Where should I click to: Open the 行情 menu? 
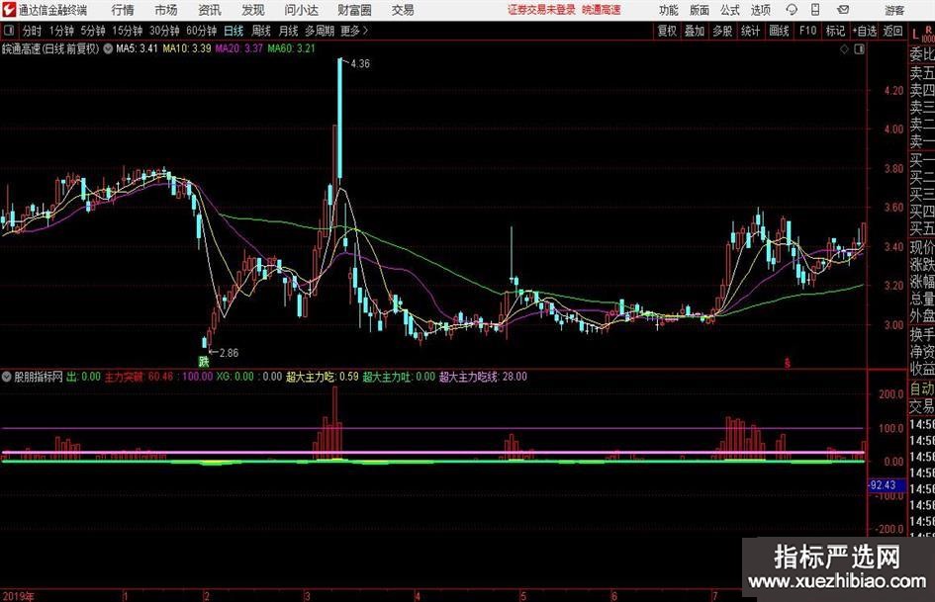click(x=123, y=10)
